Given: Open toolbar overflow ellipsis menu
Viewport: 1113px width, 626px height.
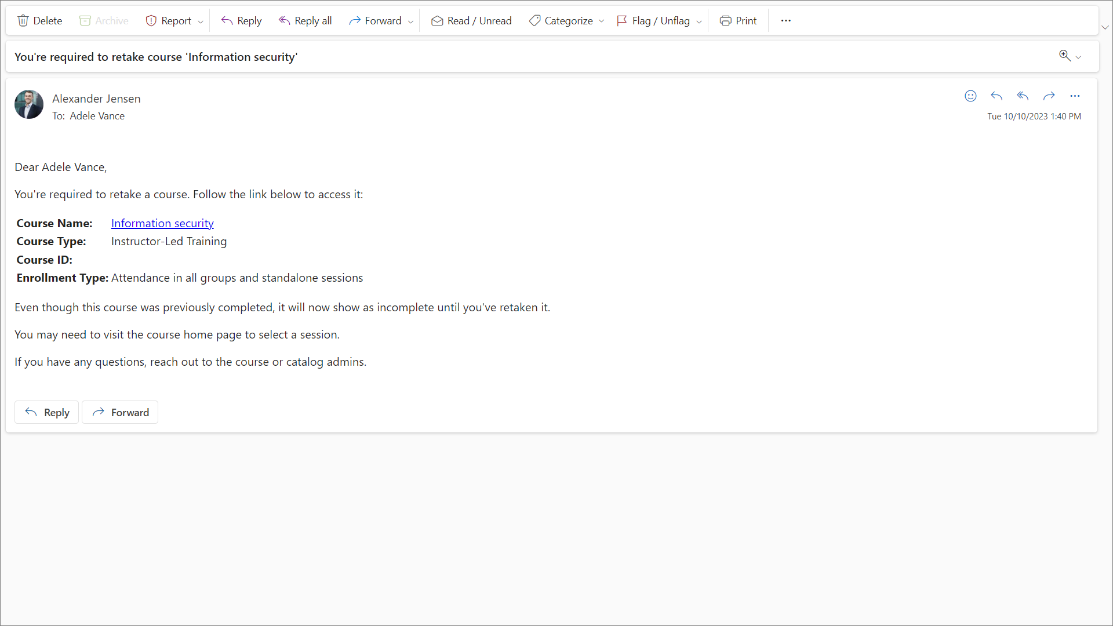Looking at the screenshot, I should pyautogui.click(x=785, y=21).
